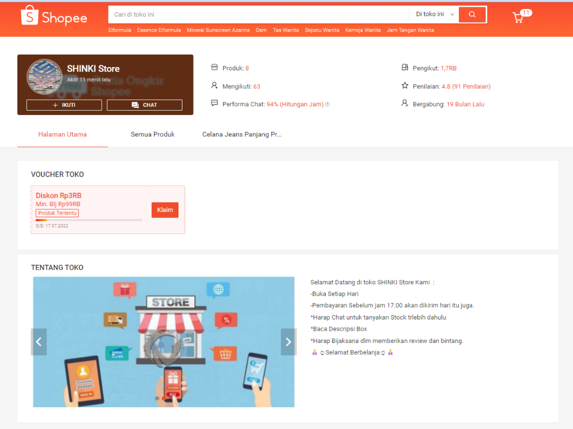
Task: Click the Osm suggested search link
Action: pyautogui.click(x=261, y=30)
